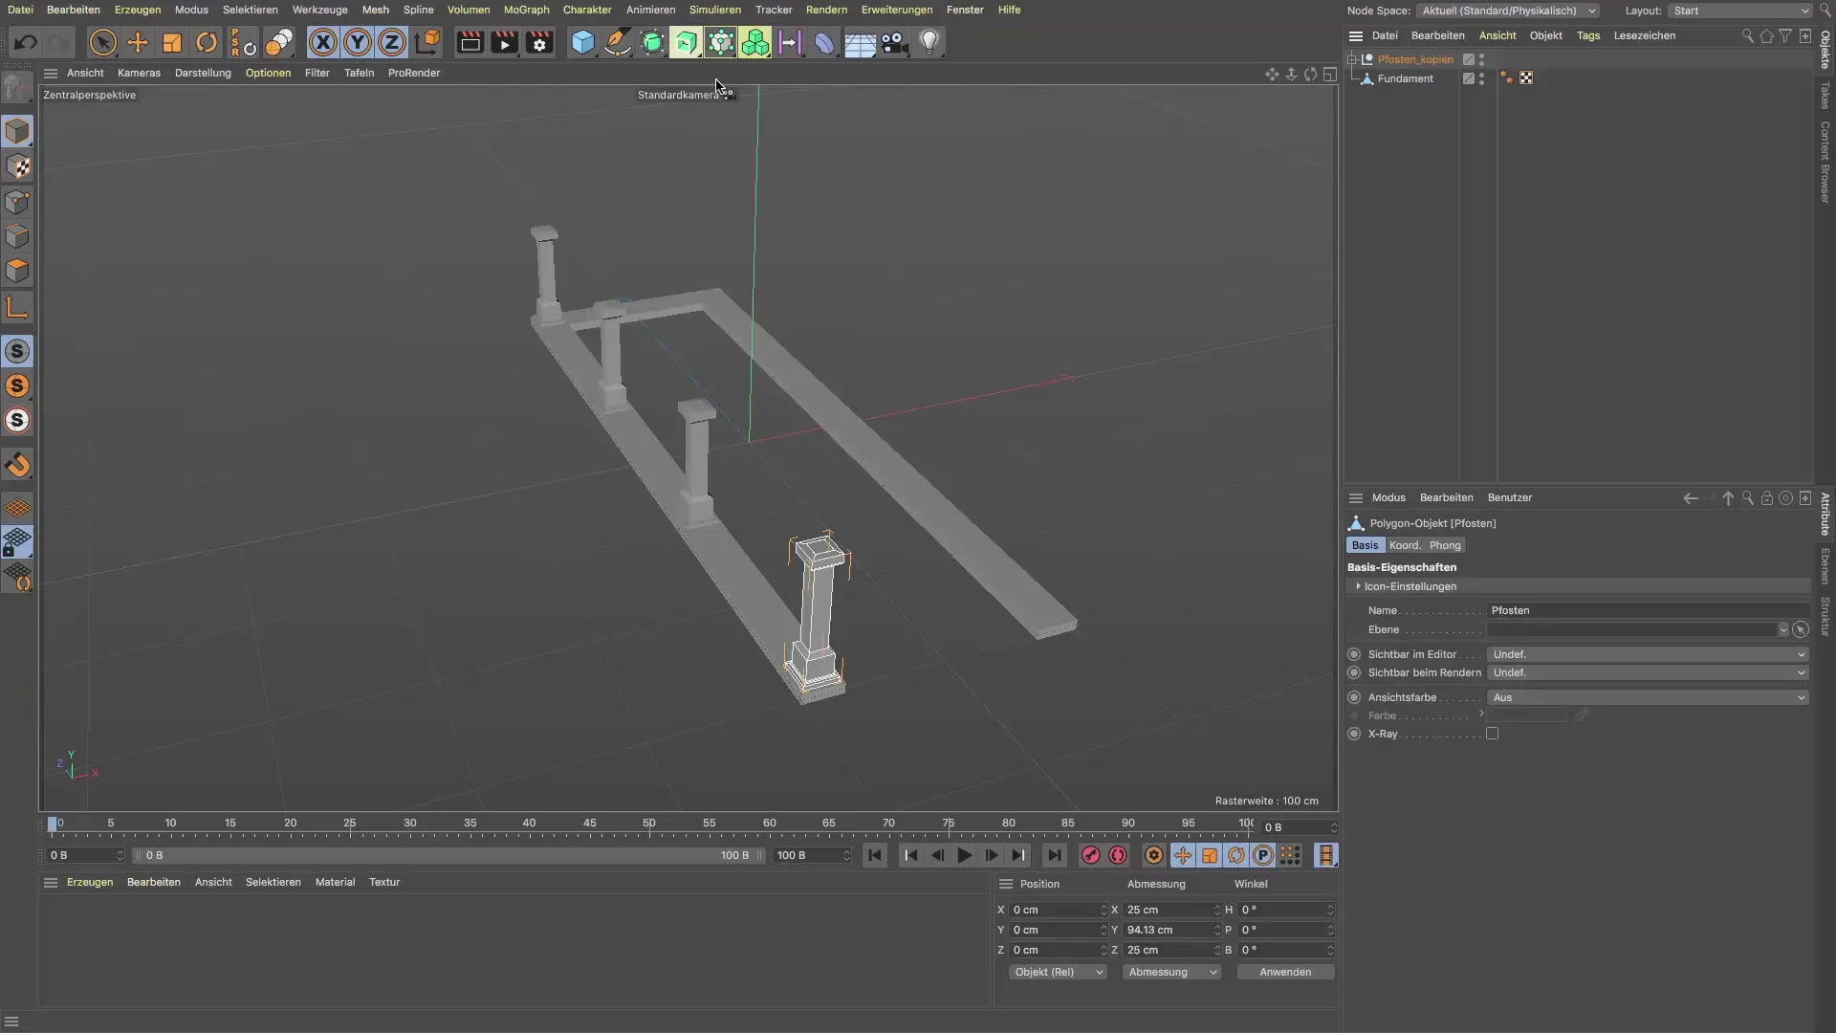Go back in the Attribute manager history
The width and height of the screenshot is (1836, 1033).
pos(1691,498)
